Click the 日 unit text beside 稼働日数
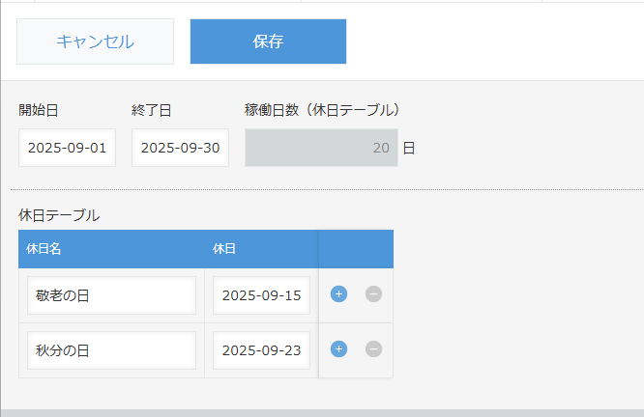Screen dimensions: 644x417 point(409,149)
